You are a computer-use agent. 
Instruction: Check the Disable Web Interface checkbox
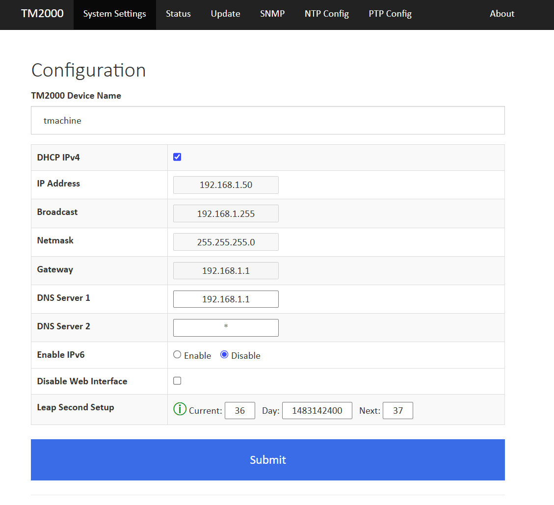pyautogui.click(x=177, y=381)
